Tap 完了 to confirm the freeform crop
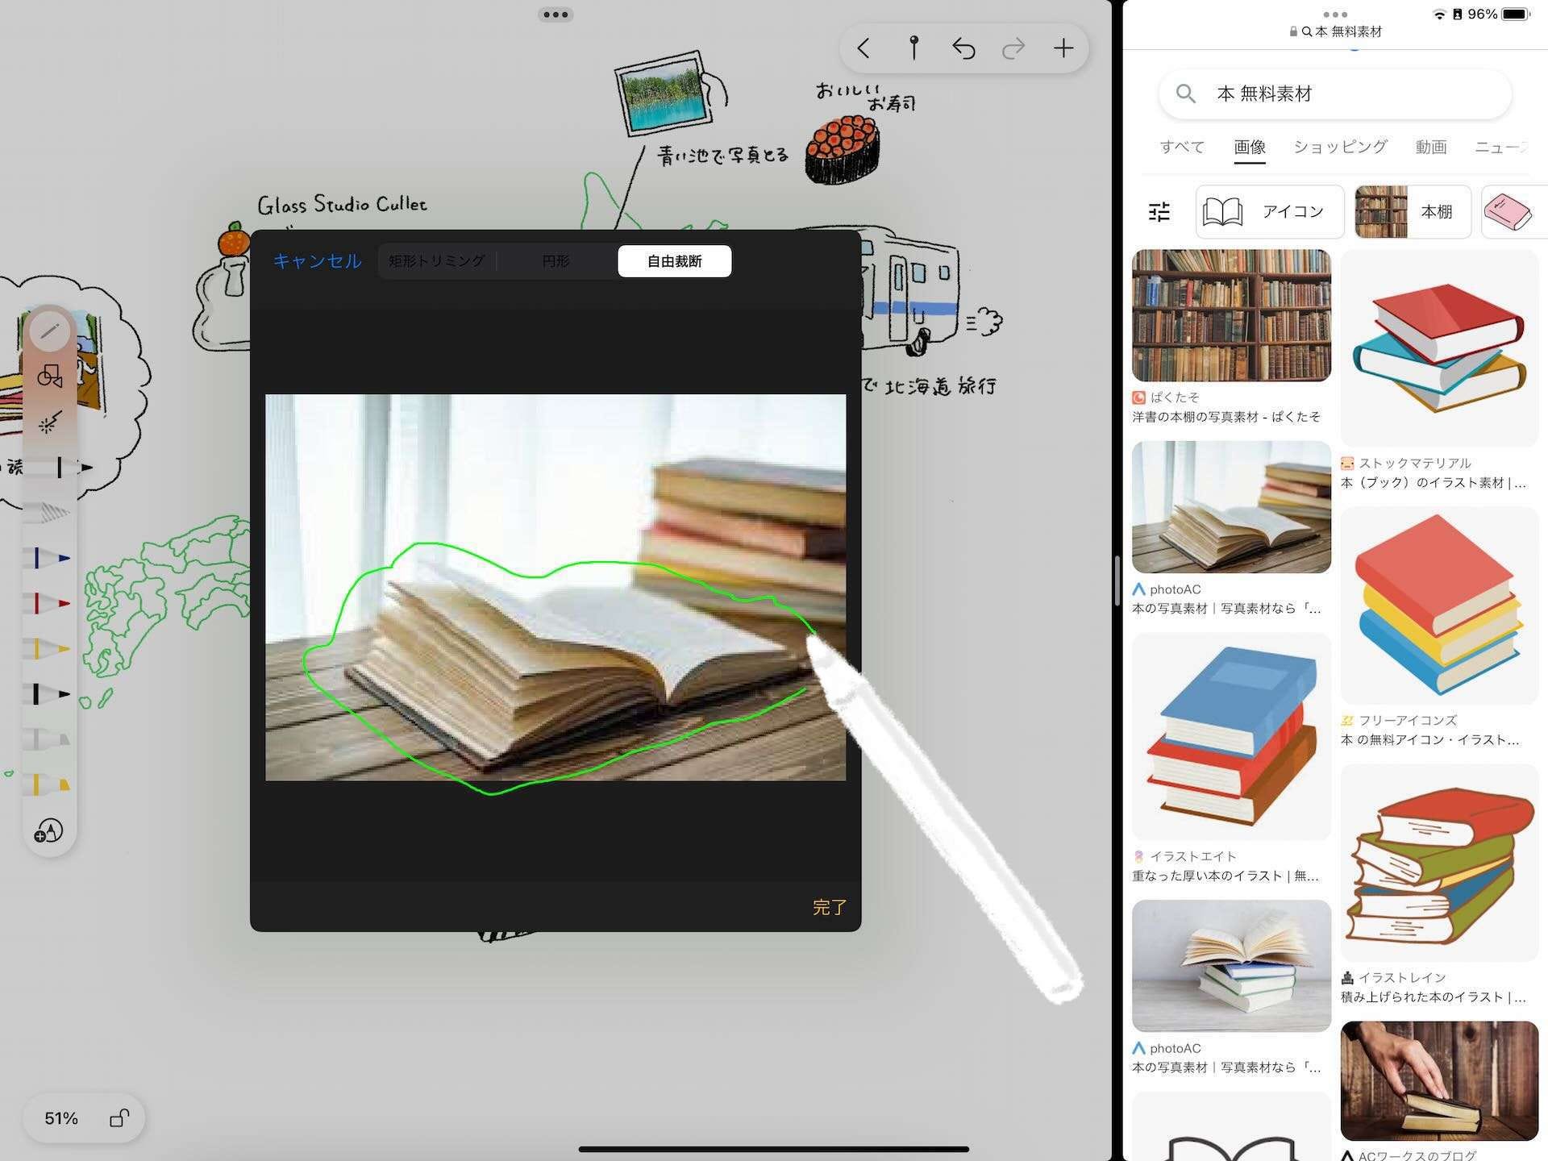This screenshot has width=1548, height=1161. (829, 907)
